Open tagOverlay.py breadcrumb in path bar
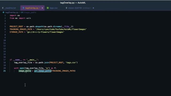Image resolution: width=171 pixels, height=96 pixels. click(x=12, y=13)
